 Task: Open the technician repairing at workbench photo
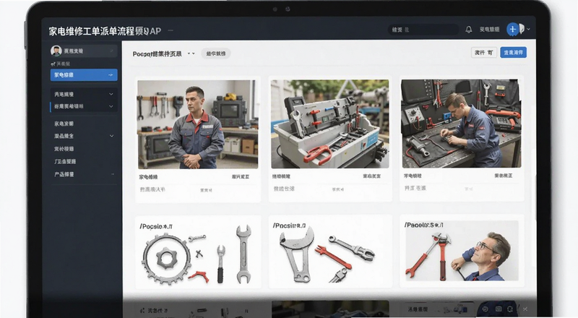pos(461,124)
